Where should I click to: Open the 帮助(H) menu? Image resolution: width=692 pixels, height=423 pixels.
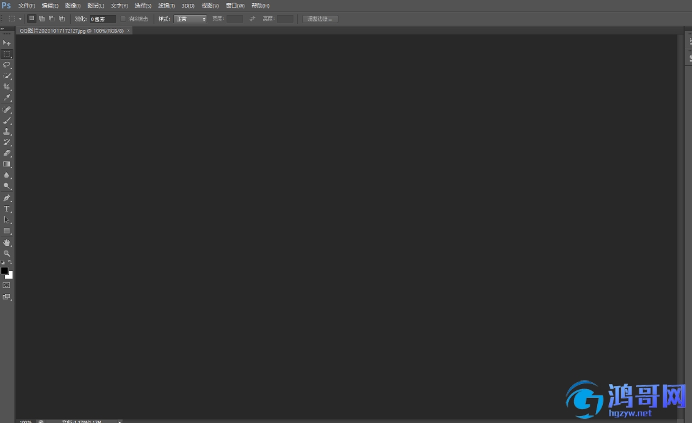tap(261, 6)
